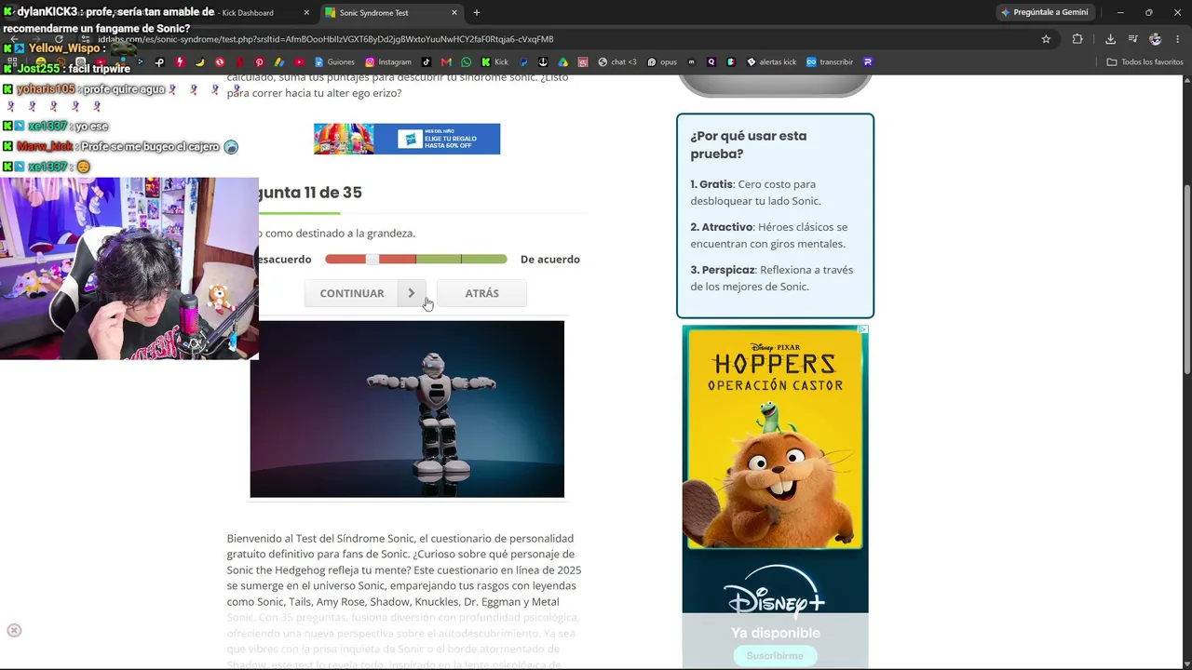The width and height of the screenshot is (1192, 670).
Task: Click the CONTINUAR button
Action: pyautogui.click(x=365, y=293)
